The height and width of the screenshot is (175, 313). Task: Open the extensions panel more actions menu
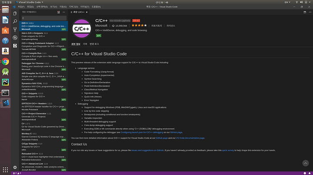click(63, 12)
